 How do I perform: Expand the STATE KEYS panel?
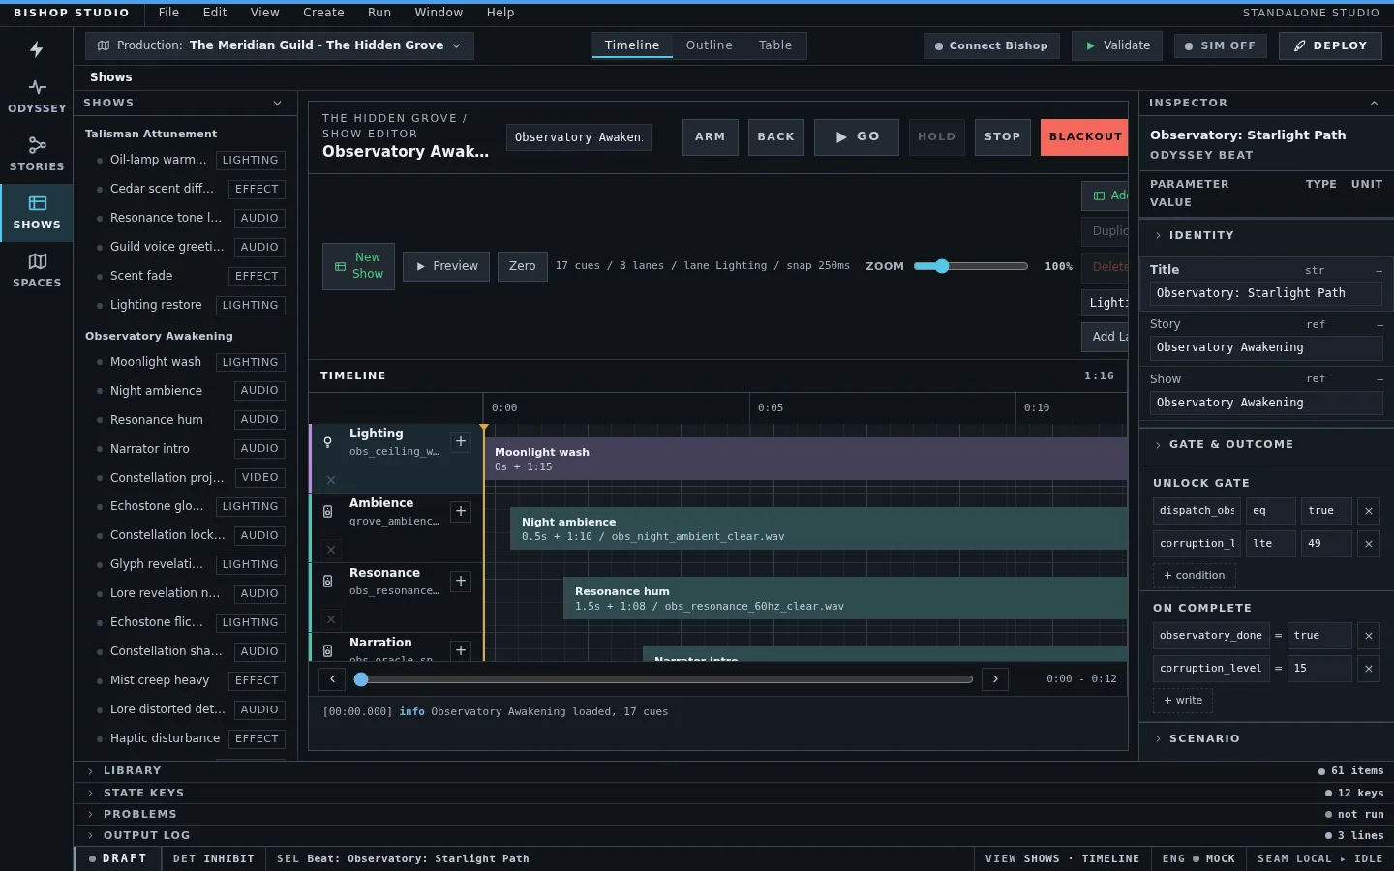(734, 793)
